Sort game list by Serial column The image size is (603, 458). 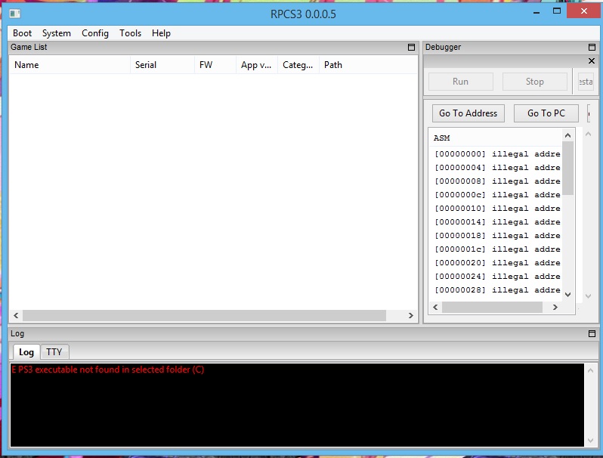coord(146,65)
